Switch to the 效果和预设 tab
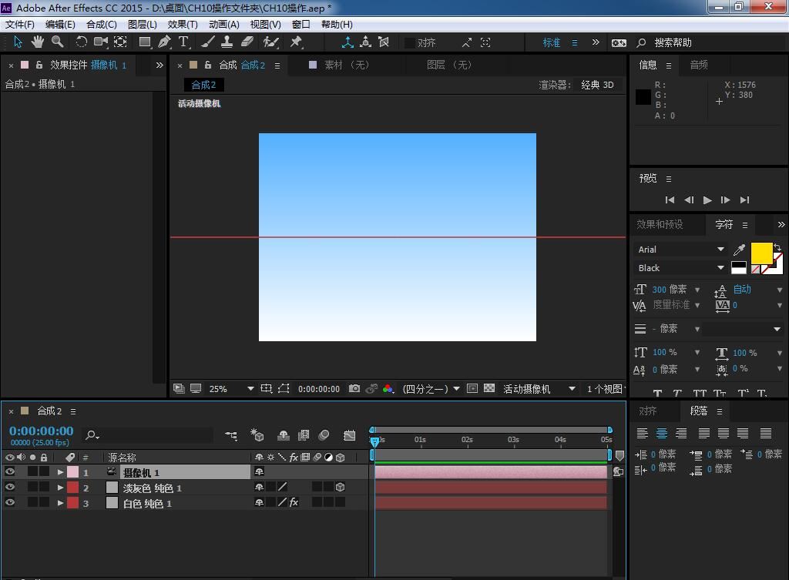The image size is (789, 580). (660, 225)
